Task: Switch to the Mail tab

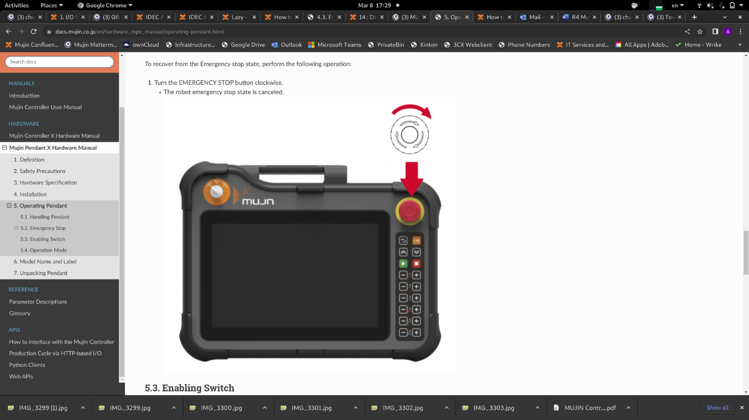Action: [536, 17]
